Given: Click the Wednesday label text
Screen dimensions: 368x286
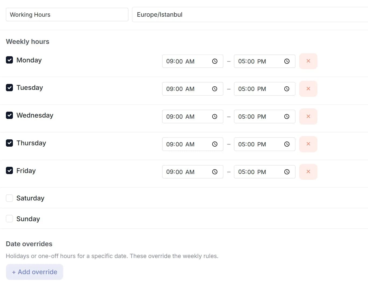Looking at the screenshot, I should [x=35, y=115].
